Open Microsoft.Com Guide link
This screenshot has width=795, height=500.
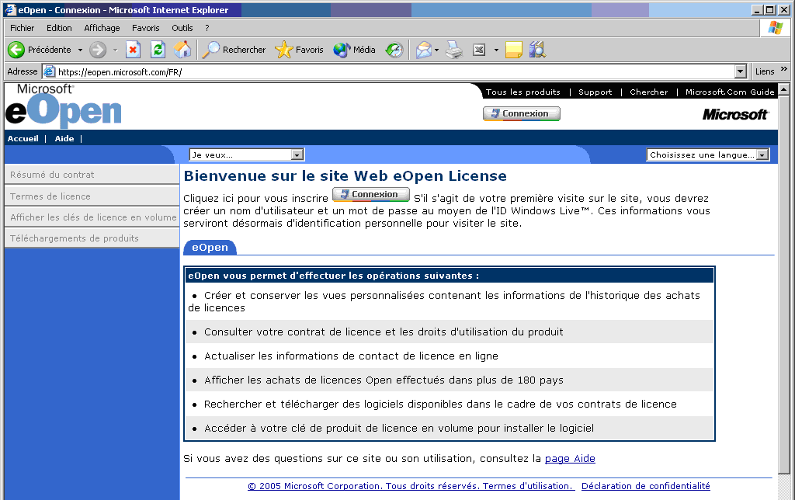[x=730, y=92]
